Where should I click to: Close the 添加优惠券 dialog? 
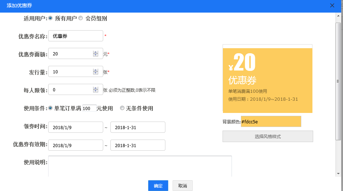[x=332, y=5]
